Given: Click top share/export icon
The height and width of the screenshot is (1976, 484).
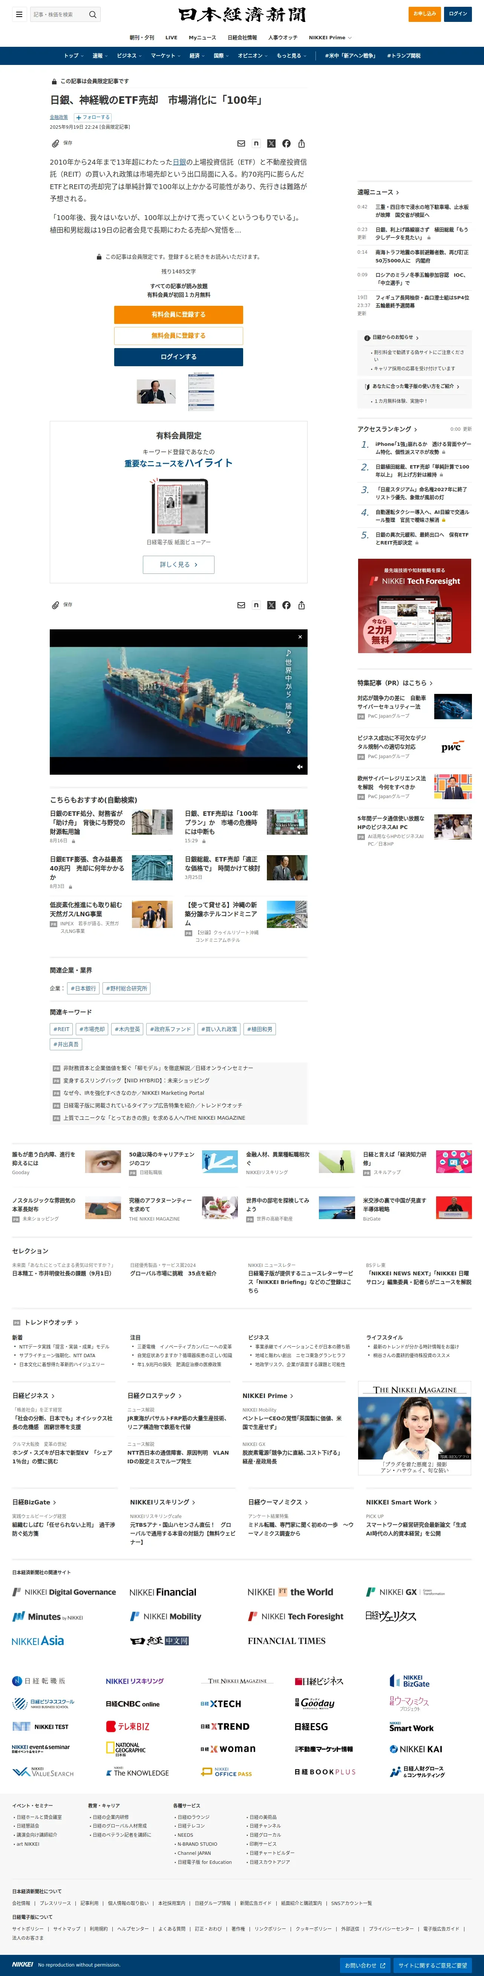Looking at the screenshot, I should pyautogui.click(x=302, y=143).
